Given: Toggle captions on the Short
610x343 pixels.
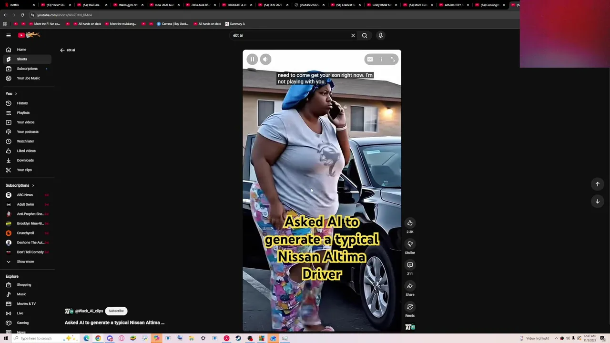Looking at the screenshot, I should [x=370, y=59].
